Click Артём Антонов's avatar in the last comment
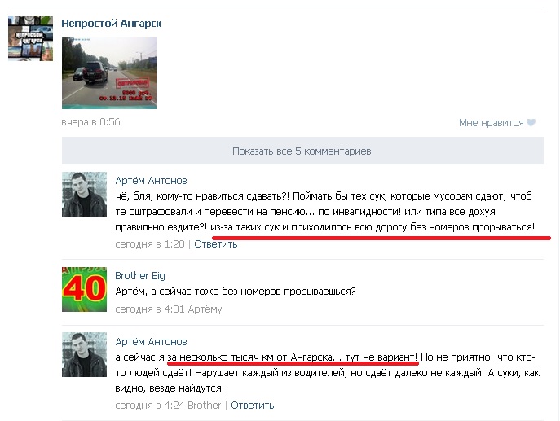 click(84, 353)
